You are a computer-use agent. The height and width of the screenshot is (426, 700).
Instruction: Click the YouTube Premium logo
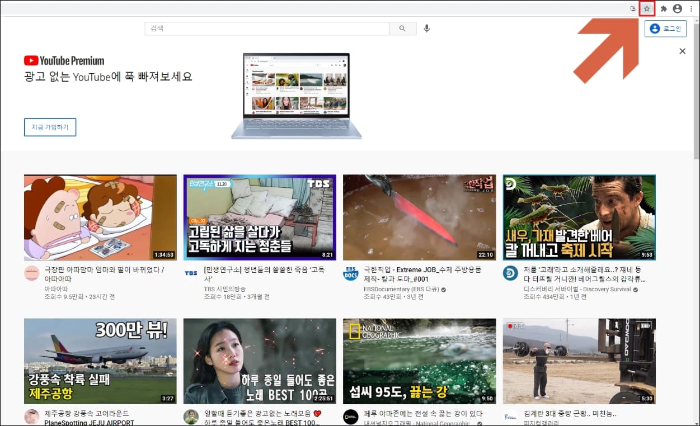[64, 60]
